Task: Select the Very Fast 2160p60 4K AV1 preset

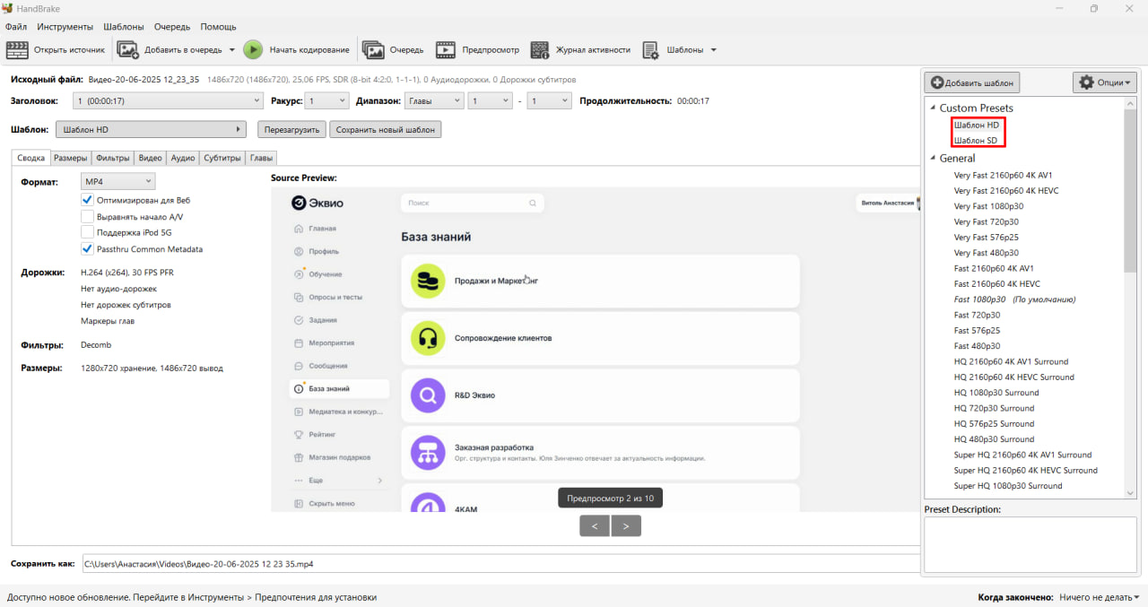Action: tap(1004, 175)
